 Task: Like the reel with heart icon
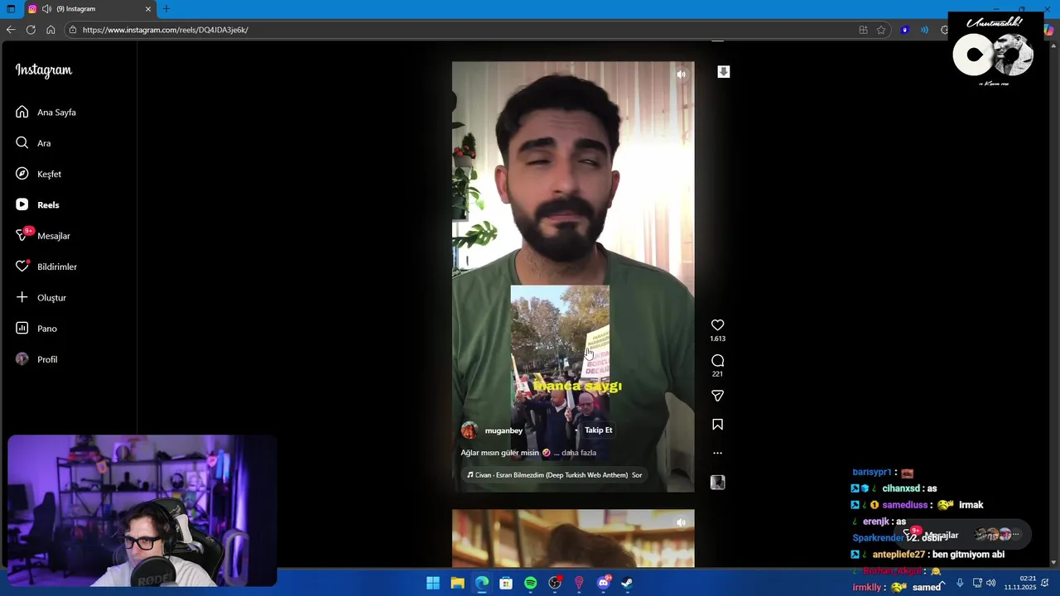(718, 325)
